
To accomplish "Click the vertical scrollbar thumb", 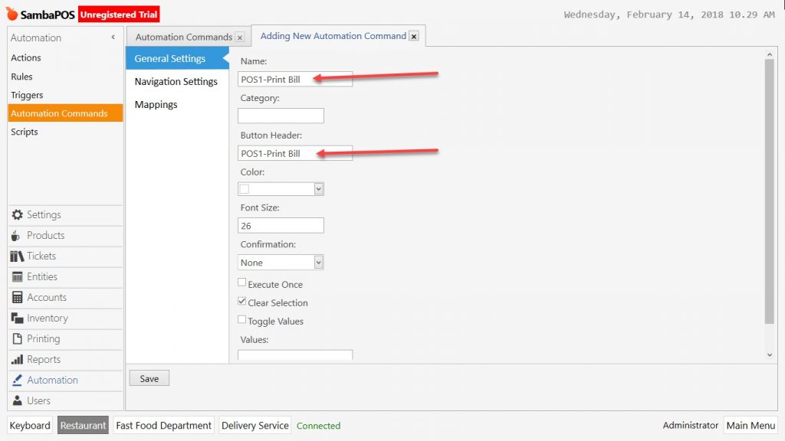I will (x=770, y=191).
